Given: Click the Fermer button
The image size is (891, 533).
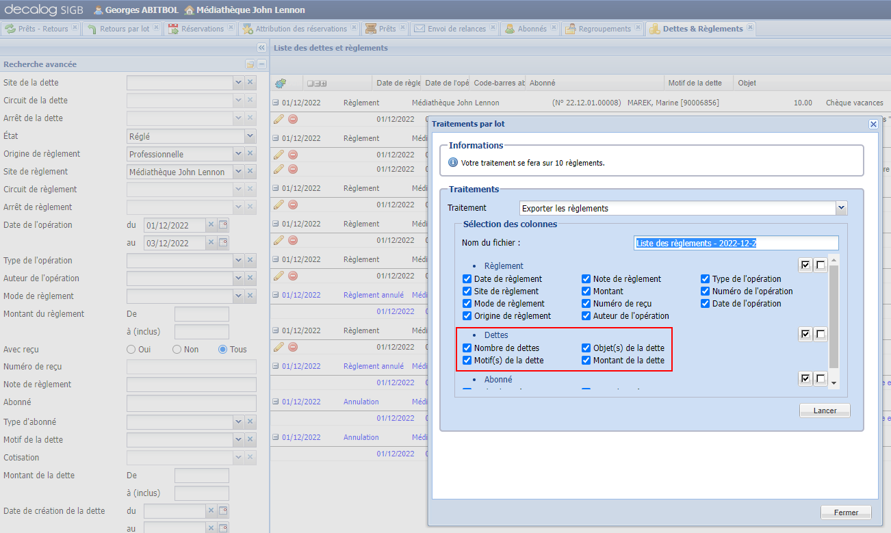Looking at the screenshot, I should (845, 512).
